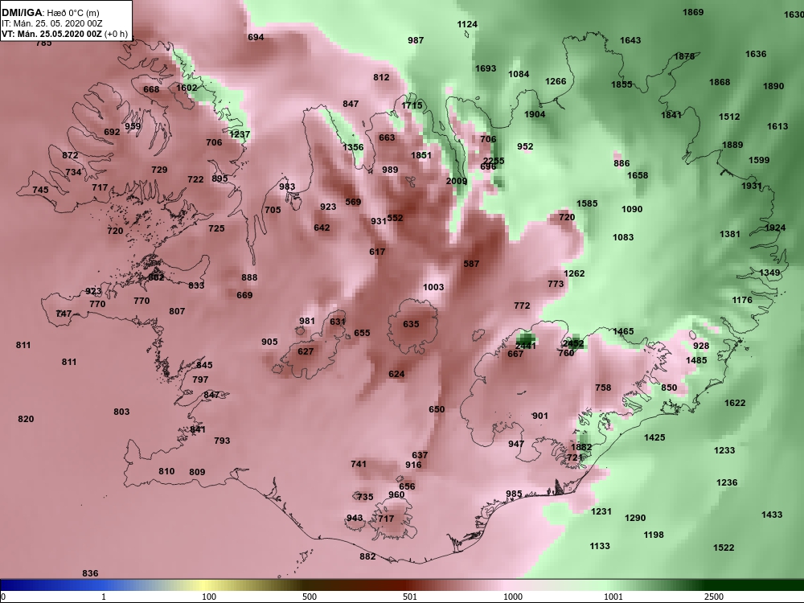804x603 pixels.
Task: Click the map value 2255
Action: coord(494,161)
